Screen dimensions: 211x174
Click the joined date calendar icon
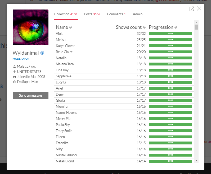[x=14, y=77]
